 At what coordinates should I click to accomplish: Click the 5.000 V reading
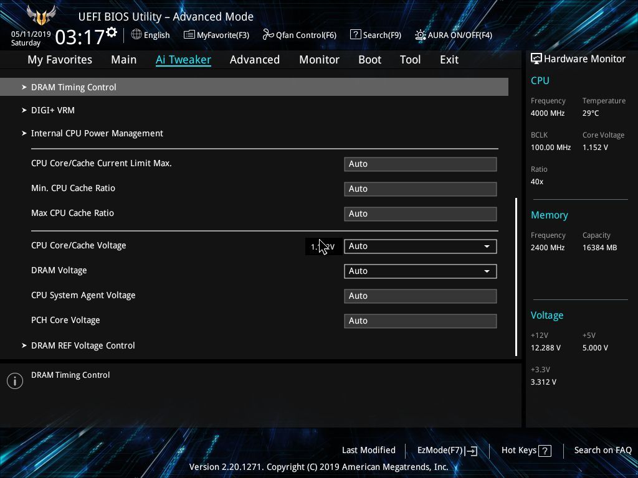(595, 348)
